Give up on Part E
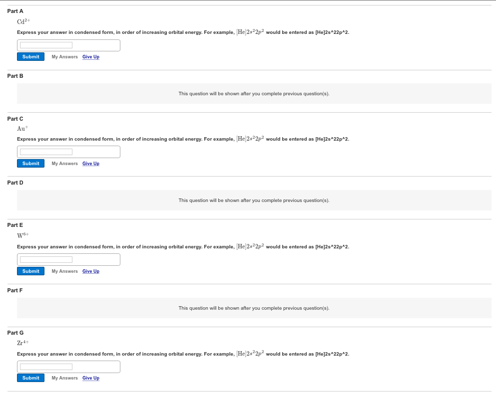Image resolution: width=496 pixels, height=395 pixels. [x=91, y=271]
